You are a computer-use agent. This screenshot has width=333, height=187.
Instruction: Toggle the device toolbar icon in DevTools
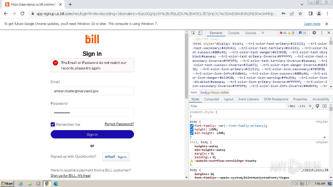[x=200, y=33]
